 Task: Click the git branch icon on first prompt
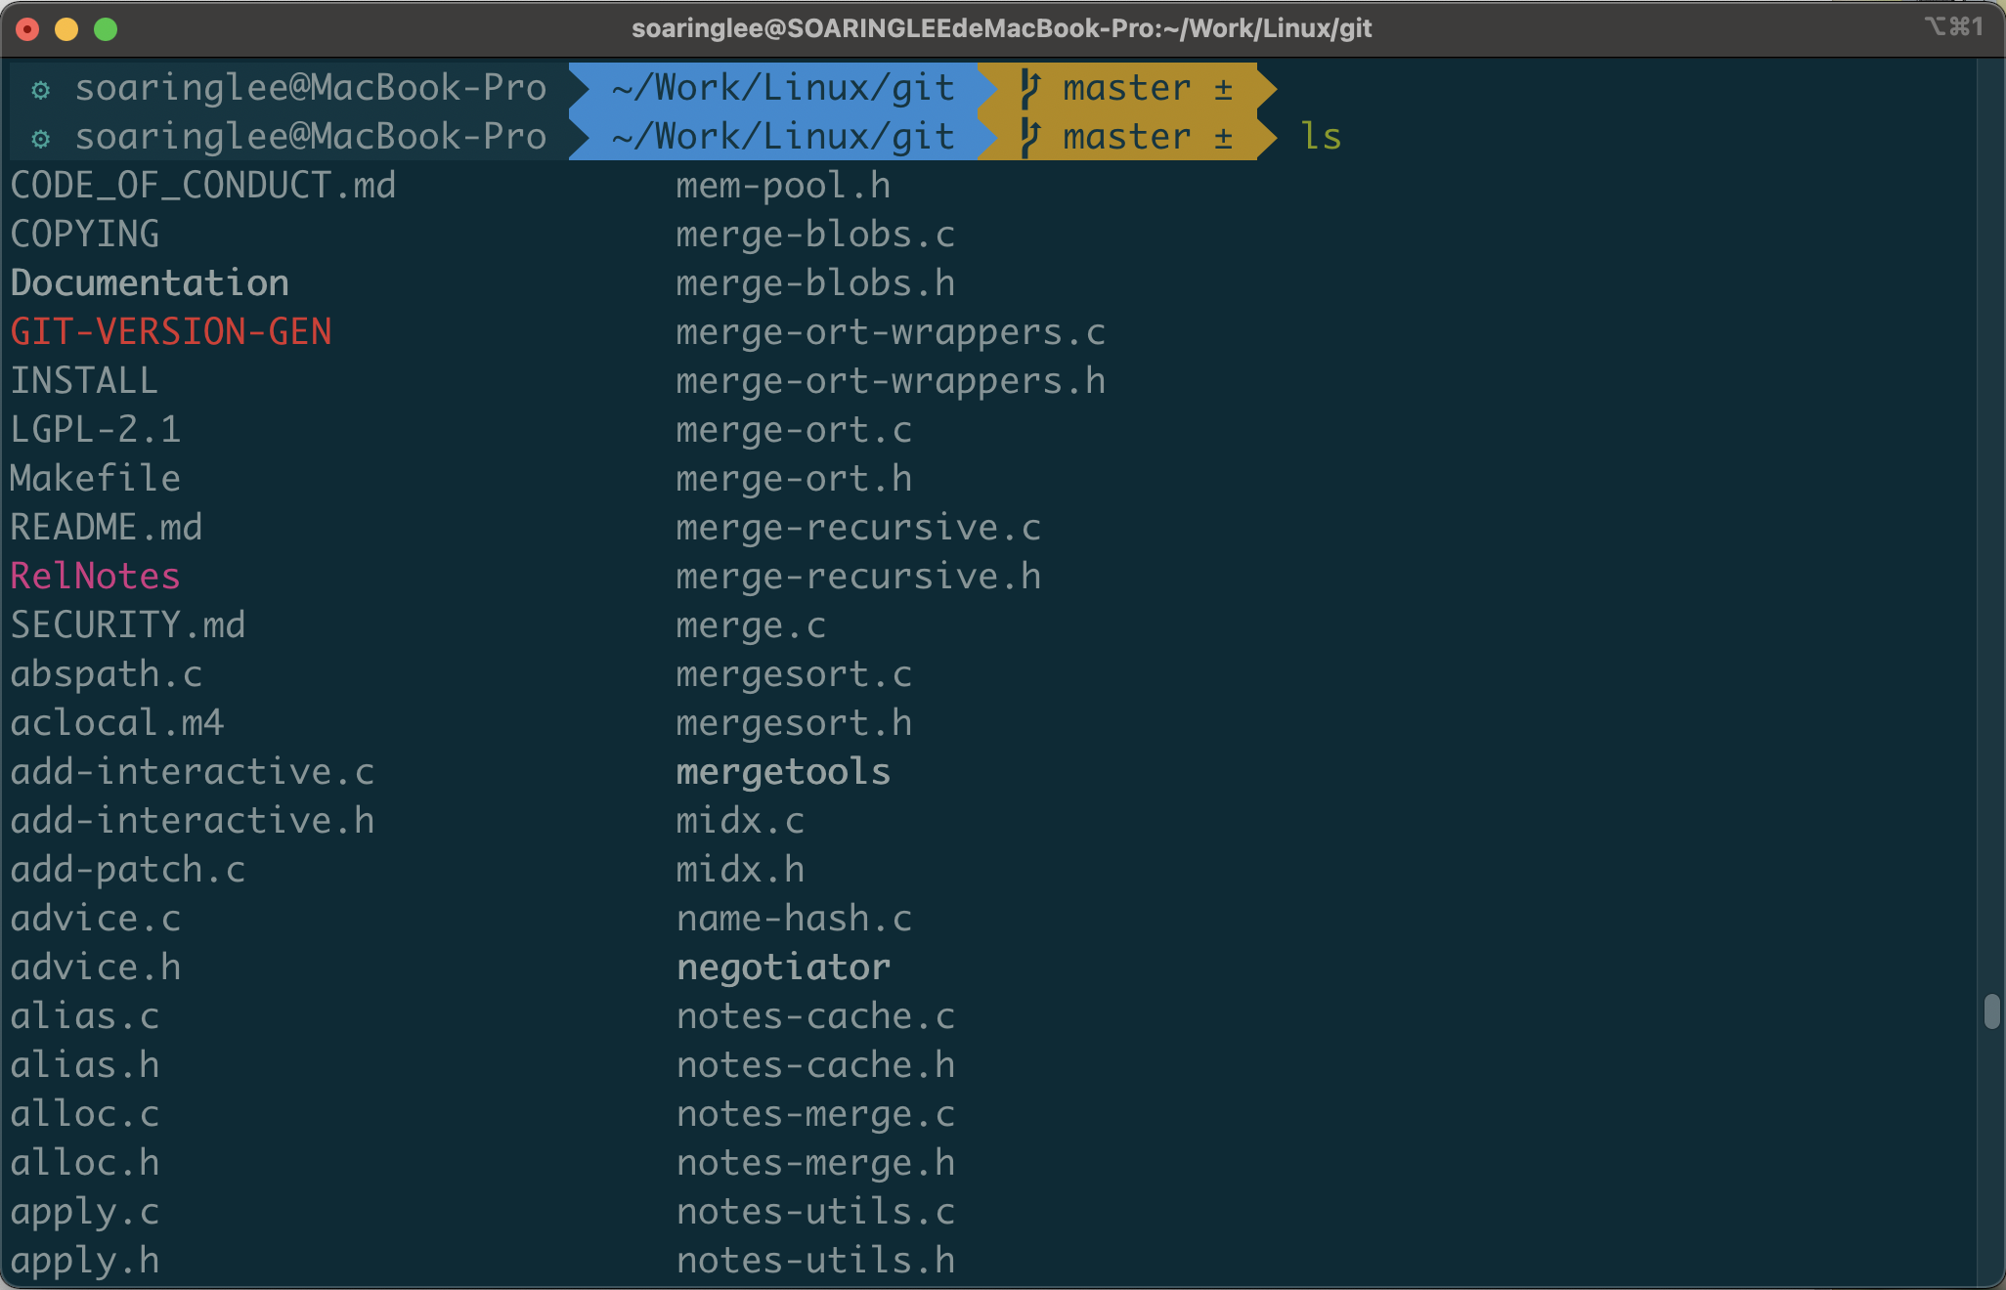tap(1030, 88)
